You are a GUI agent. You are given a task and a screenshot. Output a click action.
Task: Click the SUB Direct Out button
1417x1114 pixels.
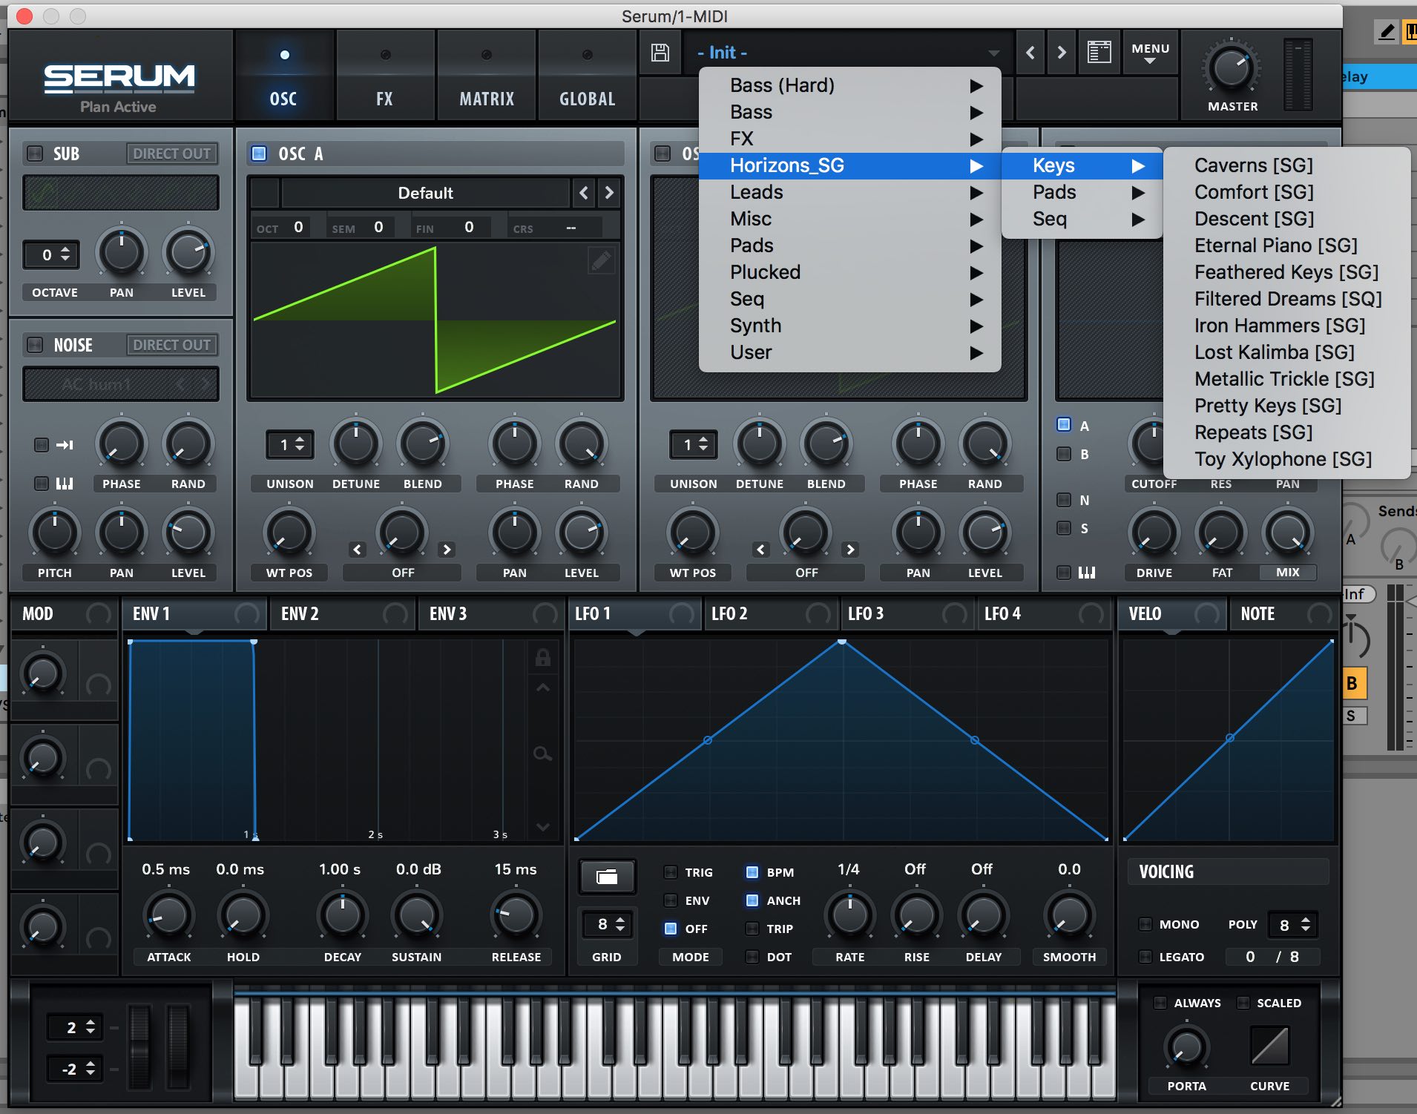pos(171,154)
